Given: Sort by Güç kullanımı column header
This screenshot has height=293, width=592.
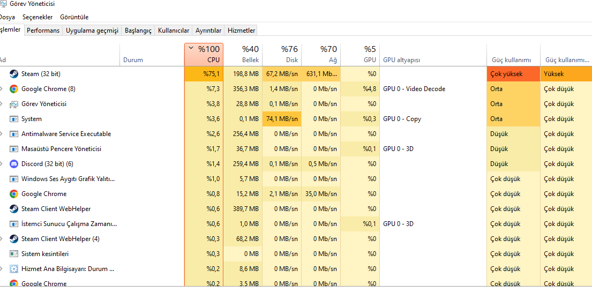Looking at the screenshot, I should click(512, 60).
